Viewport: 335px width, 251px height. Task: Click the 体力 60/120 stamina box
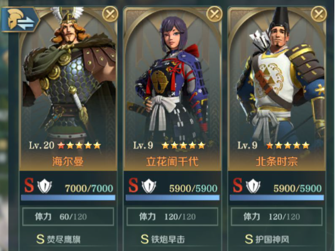(68, 216)
